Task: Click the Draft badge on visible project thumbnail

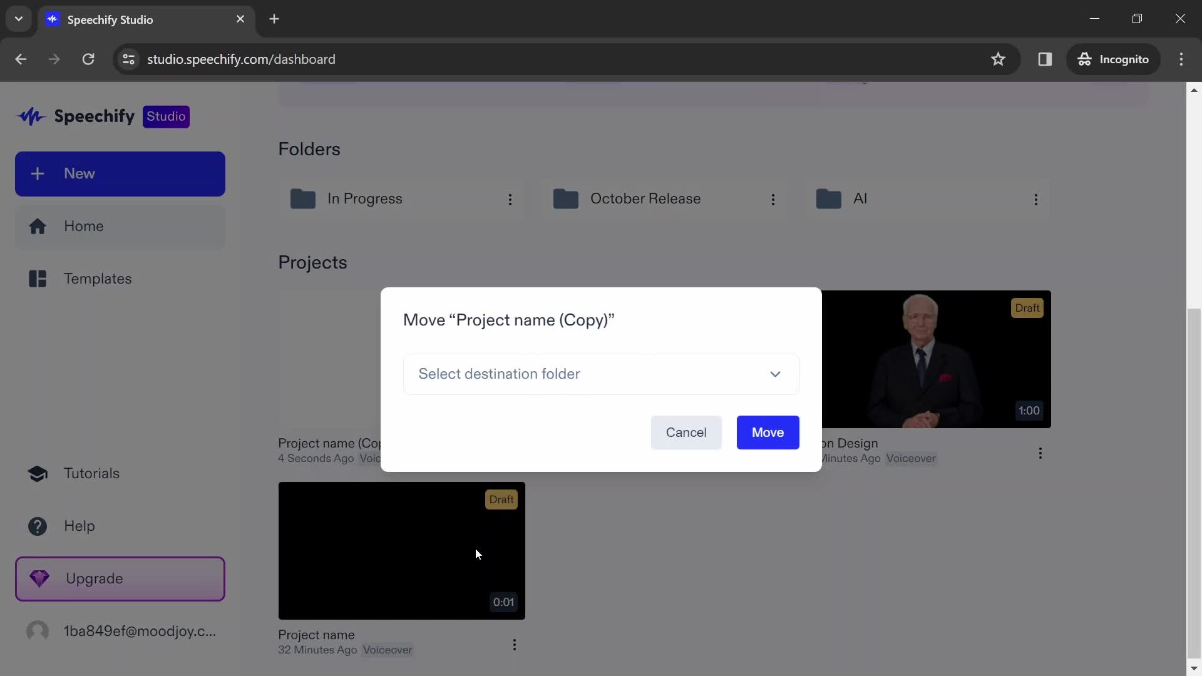Action: pos(502,498)
